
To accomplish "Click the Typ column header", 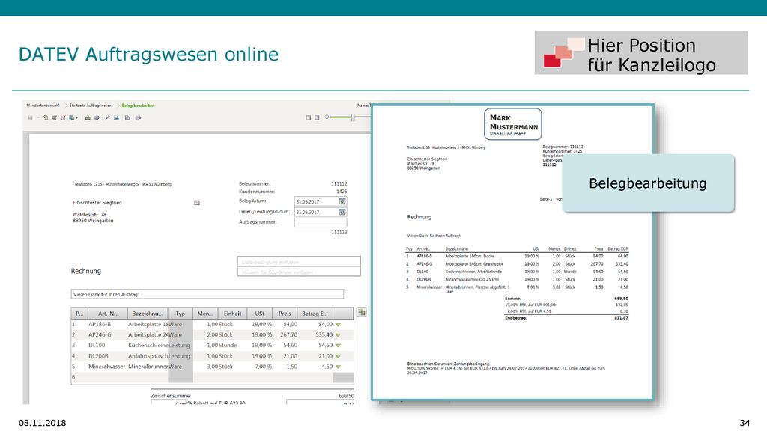I will click(x=181, y=314).
